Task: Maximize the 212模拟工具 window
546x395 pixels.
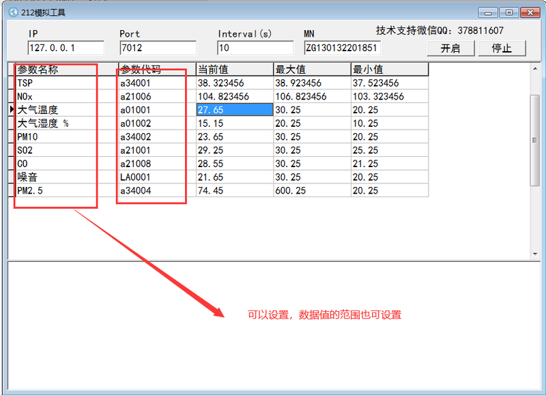Action: point(508,13)
